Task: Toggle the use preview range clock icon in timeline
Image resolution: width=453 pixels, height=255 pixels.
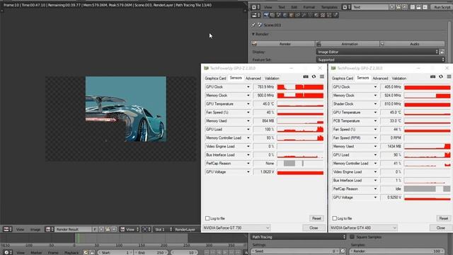Action: 86,252
